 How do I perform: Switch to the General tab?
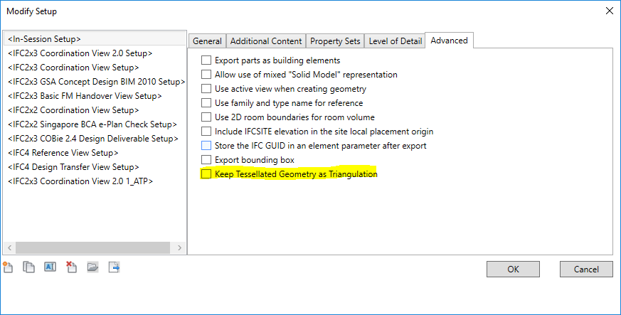(207, 41)
